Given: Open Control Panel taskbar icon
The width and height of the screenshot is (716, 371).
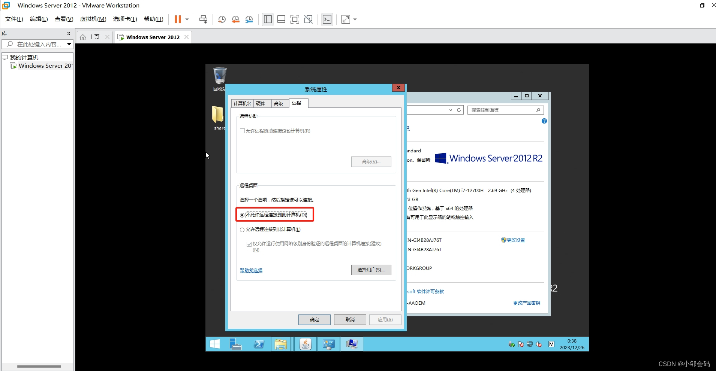Looking at the screenshot, I should 329,344.
